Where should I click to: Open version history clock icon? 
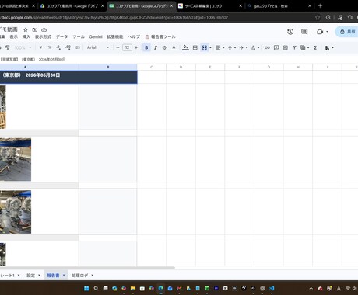[x=290, y=32]
